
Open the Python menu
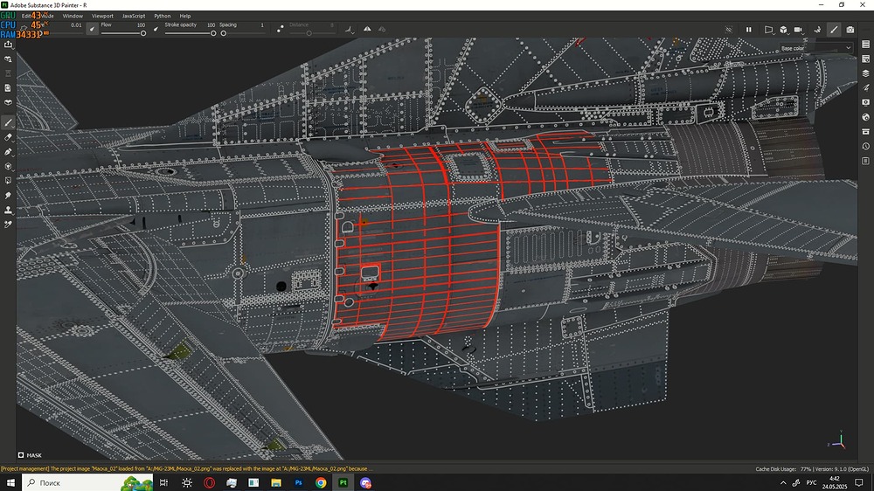(x=163, y=16)
